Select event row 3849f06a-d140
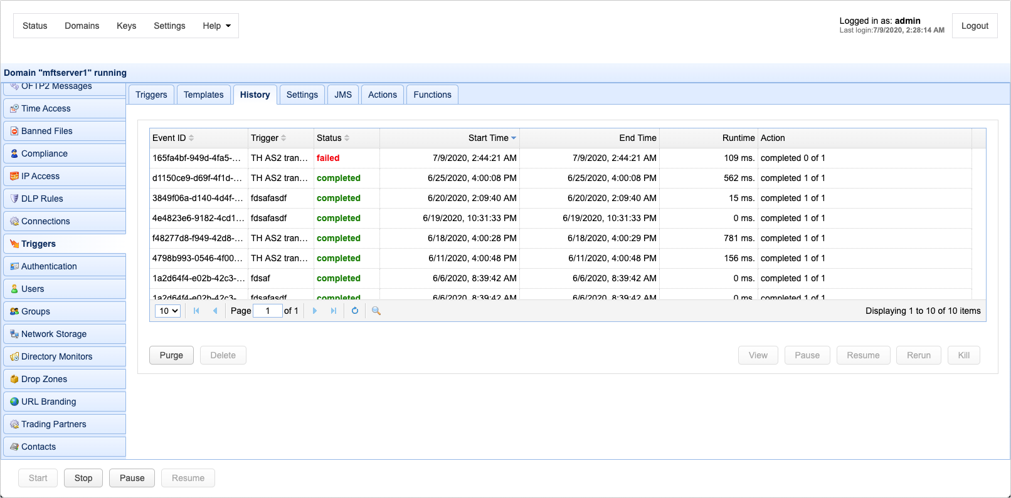1011x498 pixels. click(561, 198)
